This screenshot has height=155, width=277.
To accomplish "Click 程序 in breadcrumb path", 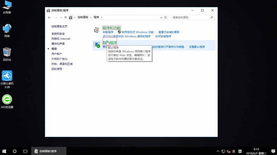I will click(x=96, y=17).
